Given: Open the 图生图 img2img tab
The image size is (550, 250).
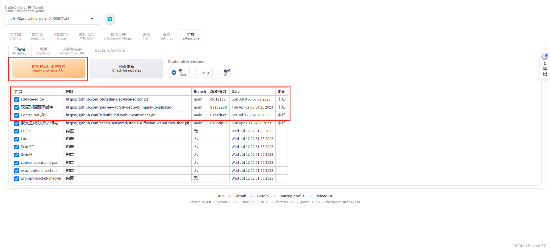Looking at the screenshot, I should pyautogui.click(x=38, y=36).
